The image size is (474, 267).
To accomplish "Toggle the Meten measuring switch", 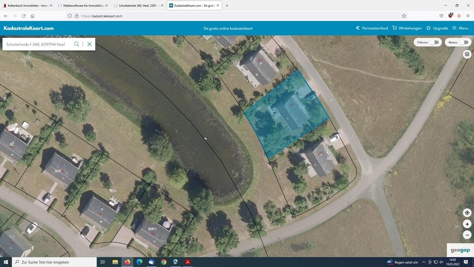I will click(464, 42).
